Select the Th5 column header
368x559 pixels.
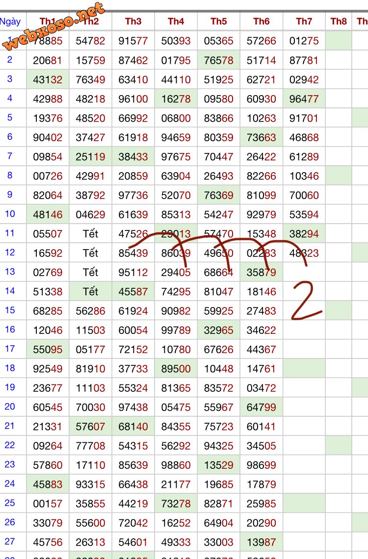(218, 21)
